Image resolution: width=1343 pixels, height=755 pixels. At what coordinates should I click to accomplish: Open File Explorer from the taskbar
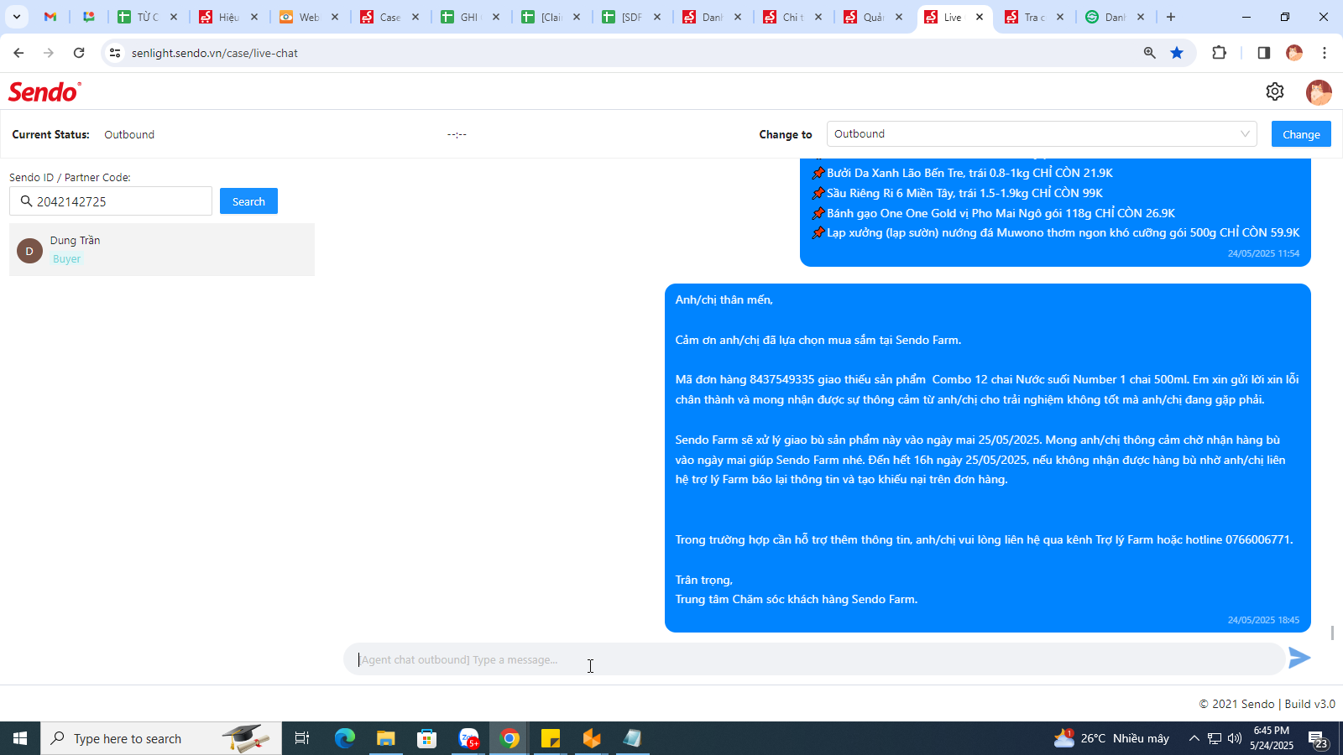tap(386, 738)
